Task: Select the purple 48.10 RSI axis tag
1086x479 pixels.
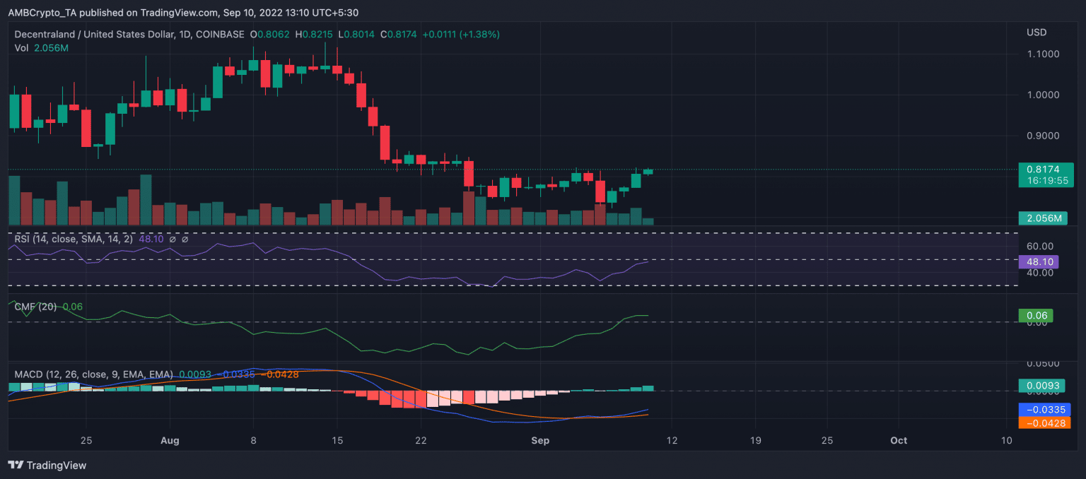Action: 1038,261
